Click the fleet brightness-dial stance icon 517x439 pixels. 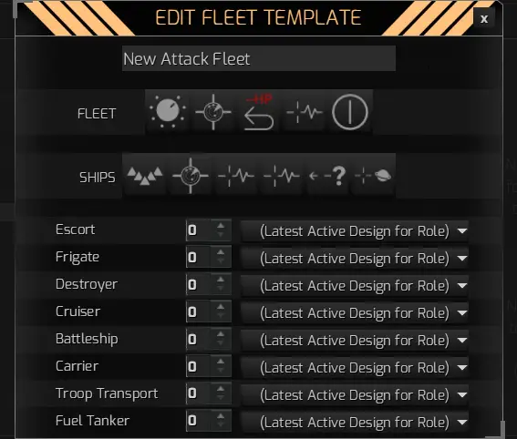click(x=168, y=111)
